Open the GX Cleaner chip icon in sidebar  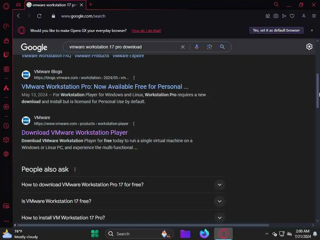pyautogui.click(x=6, y=69)
